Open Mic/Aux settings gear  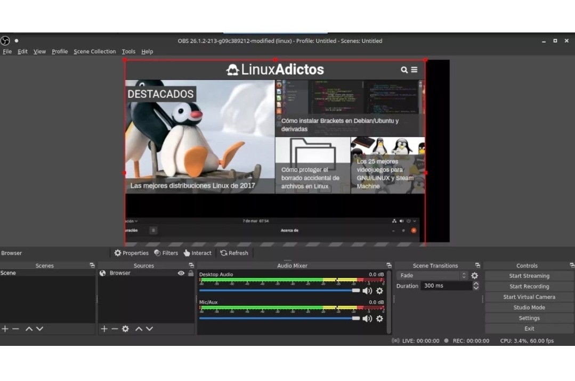point(379,318)
